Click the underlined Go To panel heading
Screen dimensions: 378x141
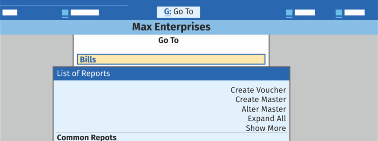[168, 40]
